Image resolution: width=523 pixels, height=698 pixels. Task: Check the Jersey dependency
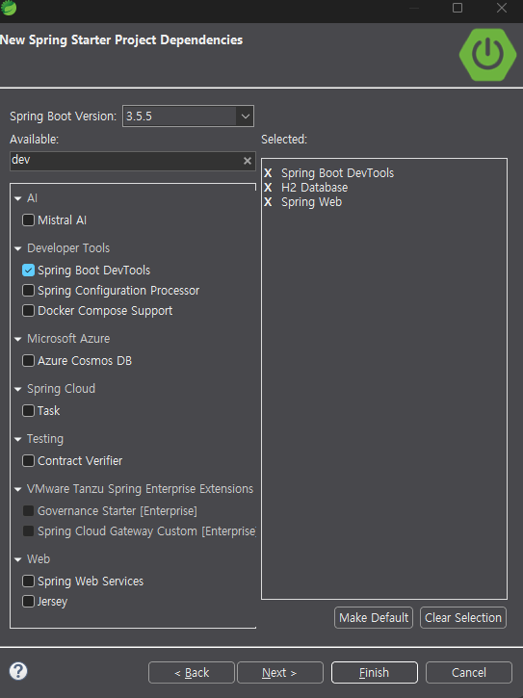[x=28, y=602]
